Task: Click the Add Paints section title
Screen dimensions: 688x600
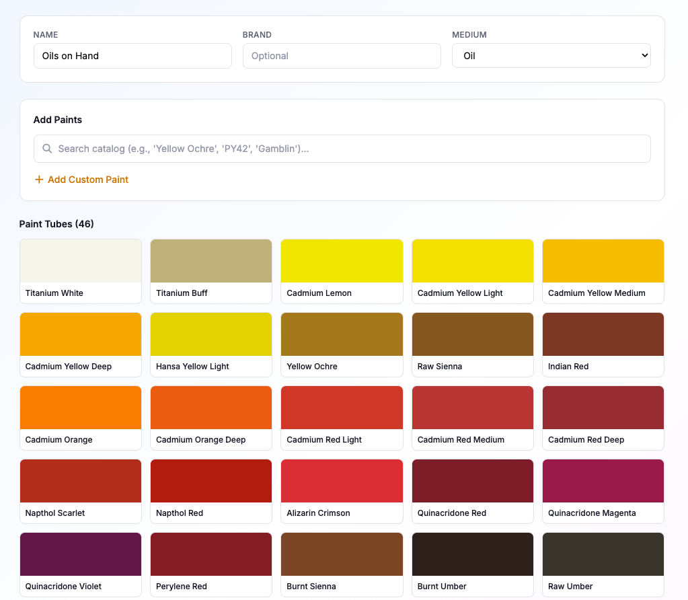Action: 57,120
